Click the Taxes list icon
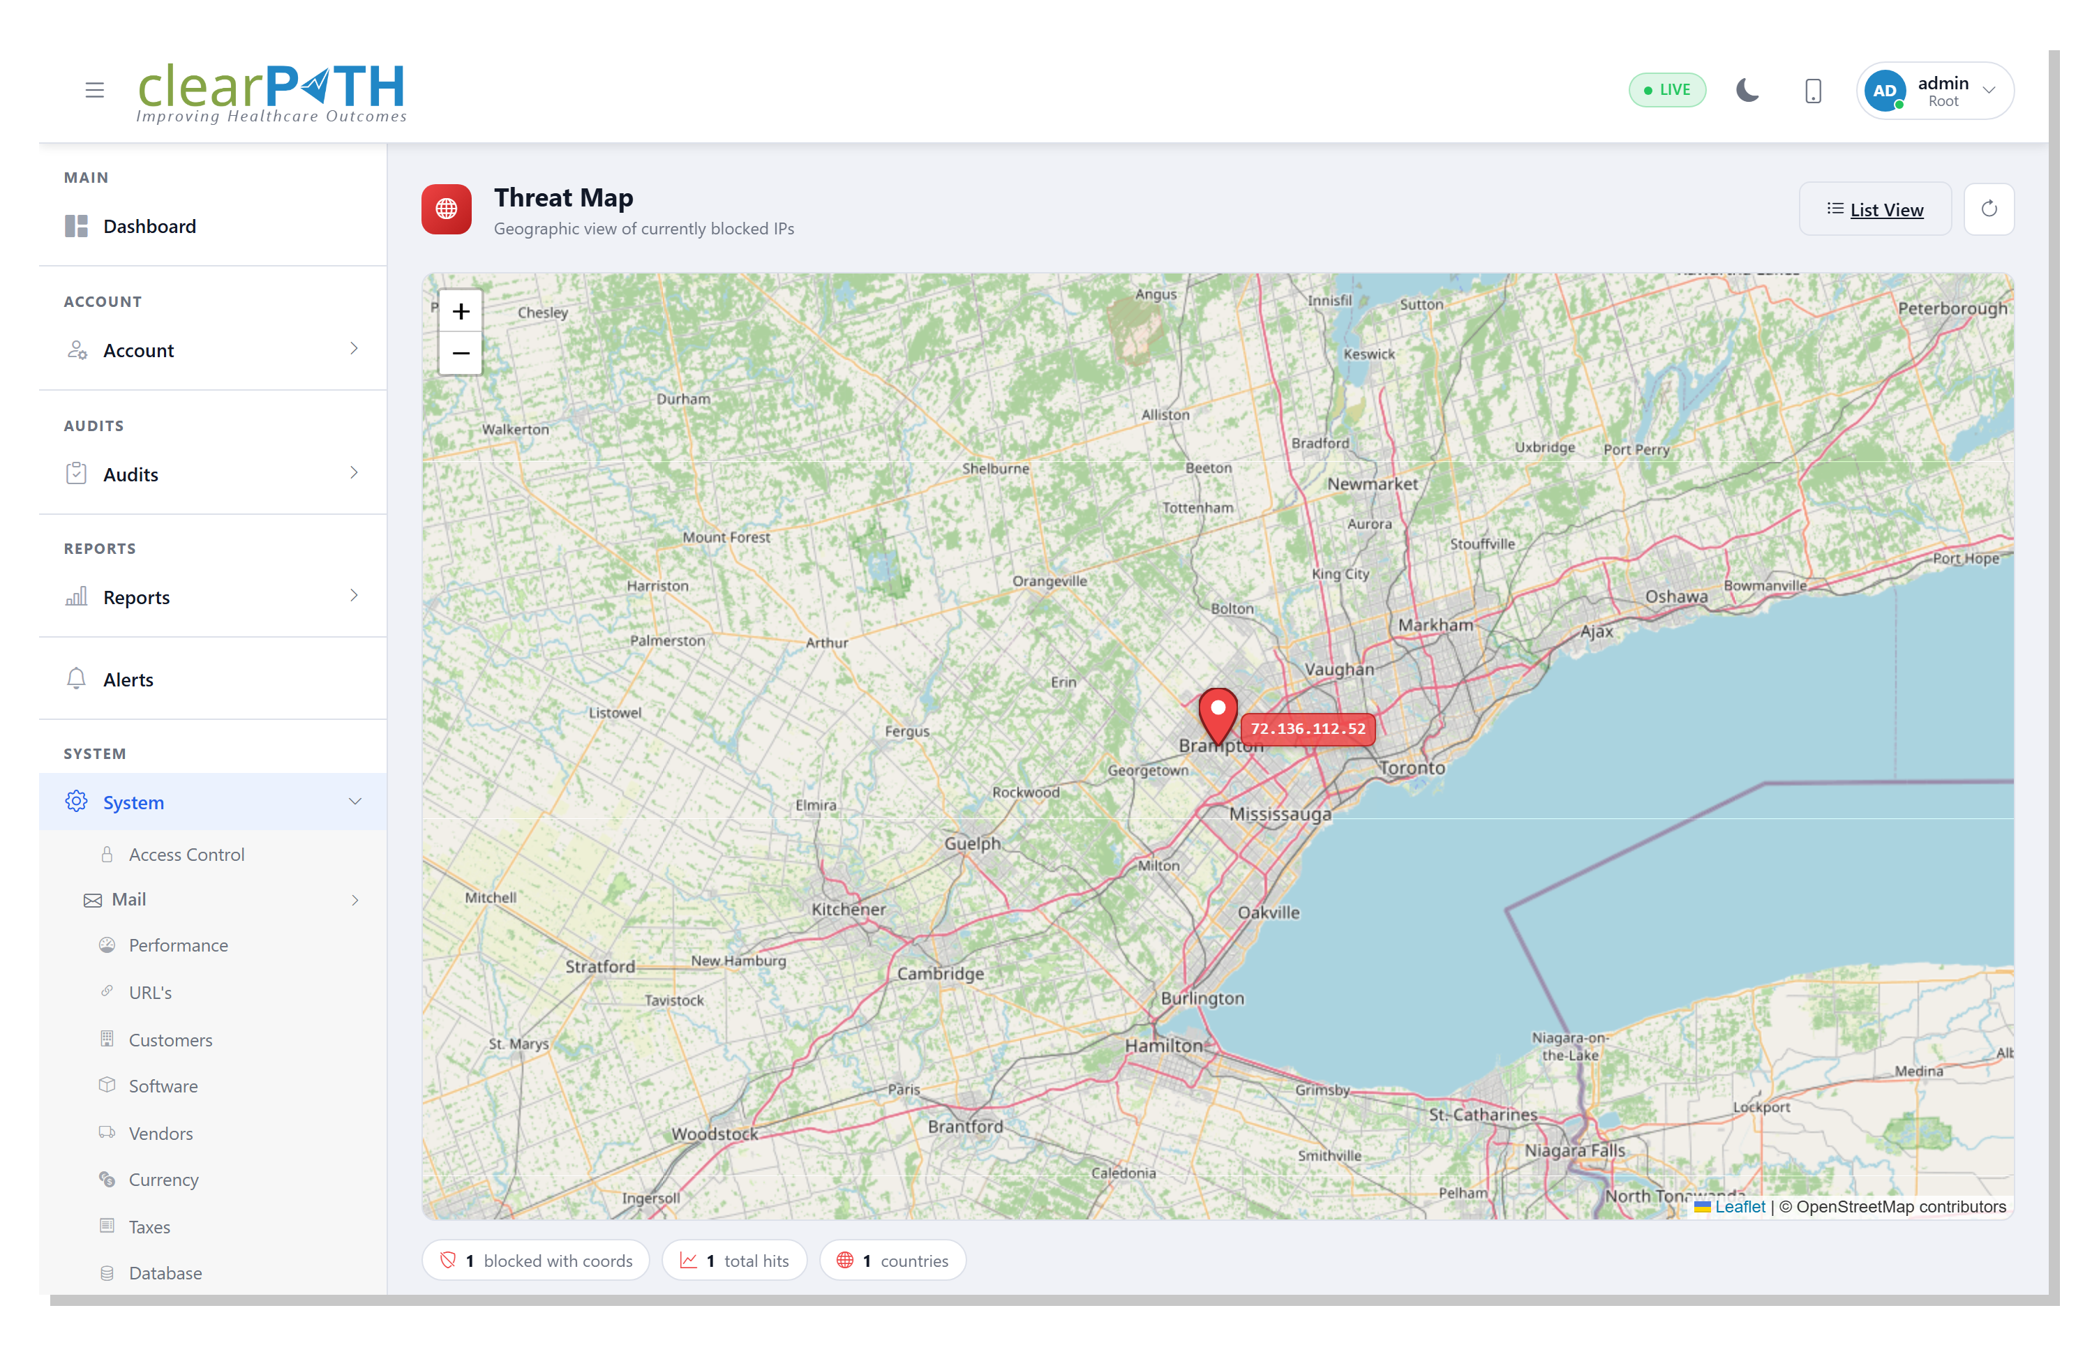The width and height of the screenshot is (2099, 1345). pos(107,1225)
